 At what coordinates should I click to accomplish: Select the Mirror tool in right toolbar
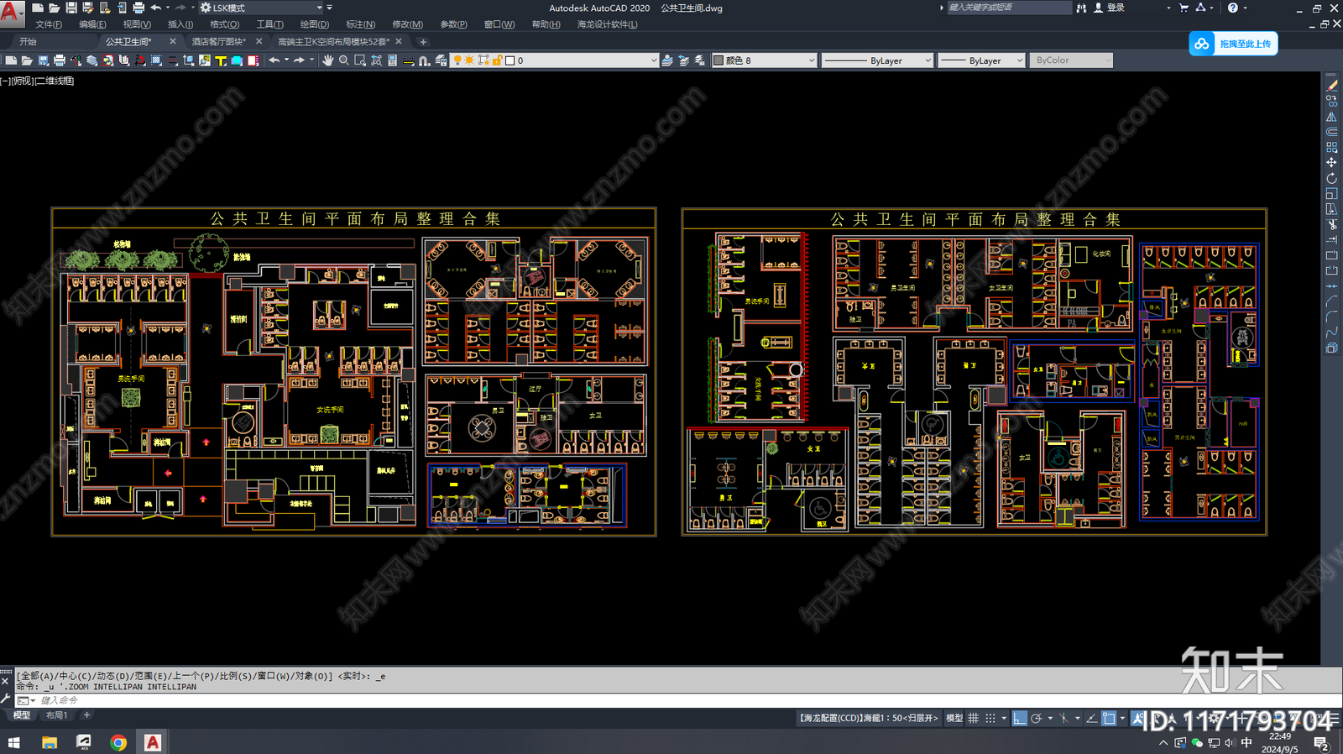1332,117
